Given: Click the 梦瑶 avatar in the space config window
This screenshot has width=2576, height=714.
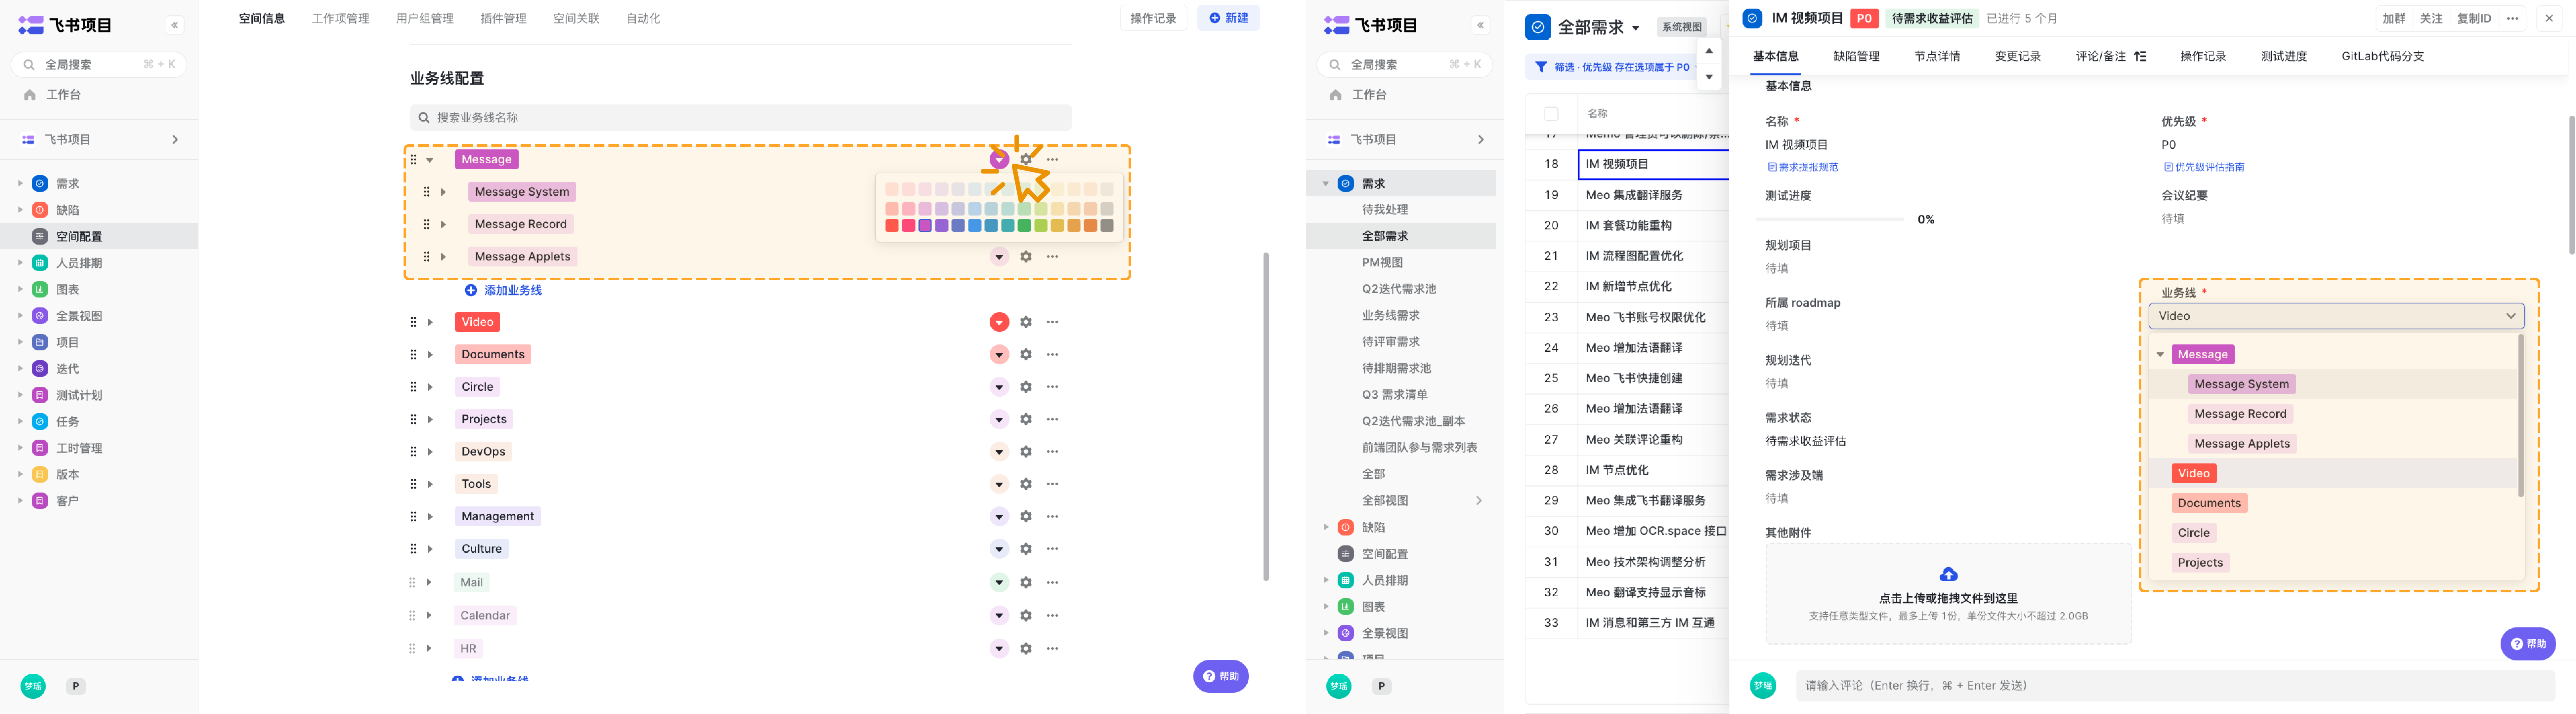Looking at the screenshot, I should tap(33, 686).
